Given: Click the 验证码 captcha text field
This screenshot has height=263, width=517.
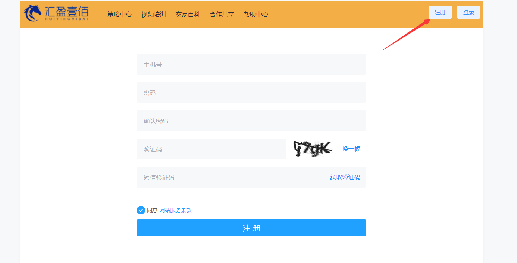Looking at the screenshot, I should click(211, 149).
